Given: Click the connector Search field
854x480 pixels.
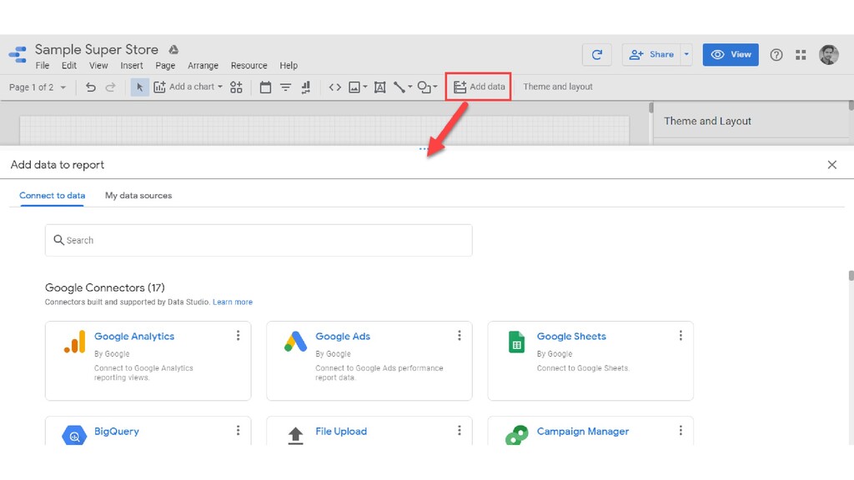Looking at the screenshot, I should point(259,240).
